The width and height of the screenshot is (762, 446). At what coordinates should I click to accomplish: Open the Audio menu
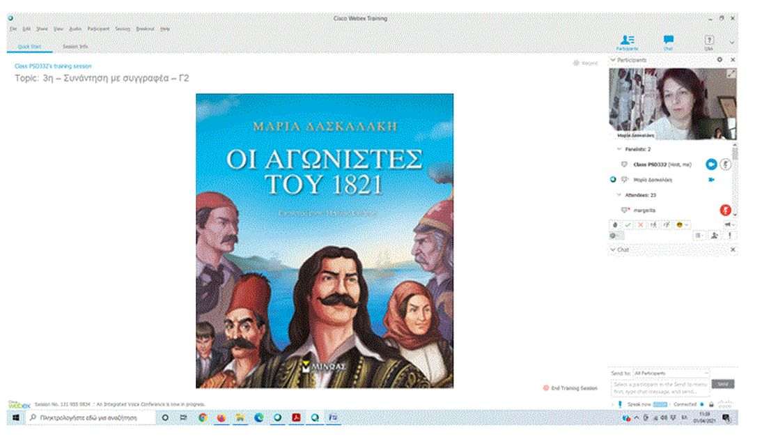pyautogui.click(x=75, y=29)
